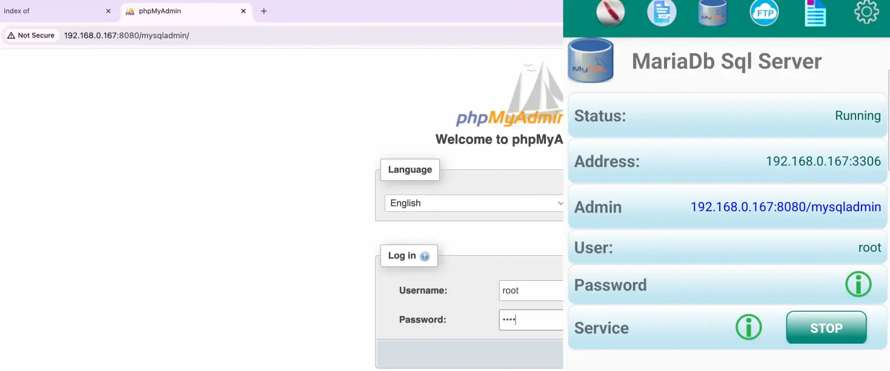Open the log document icon in top bar
Screen dimensions: 890x371
point(662,13)
